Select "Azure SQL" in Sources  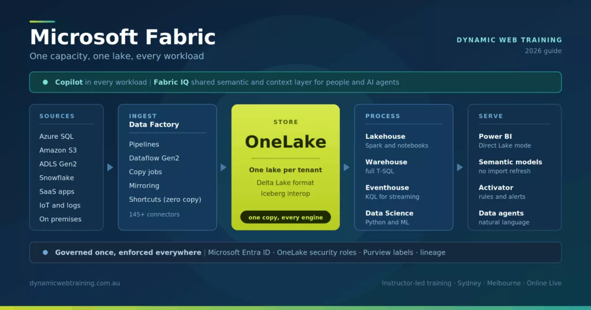tap(57, 137)
